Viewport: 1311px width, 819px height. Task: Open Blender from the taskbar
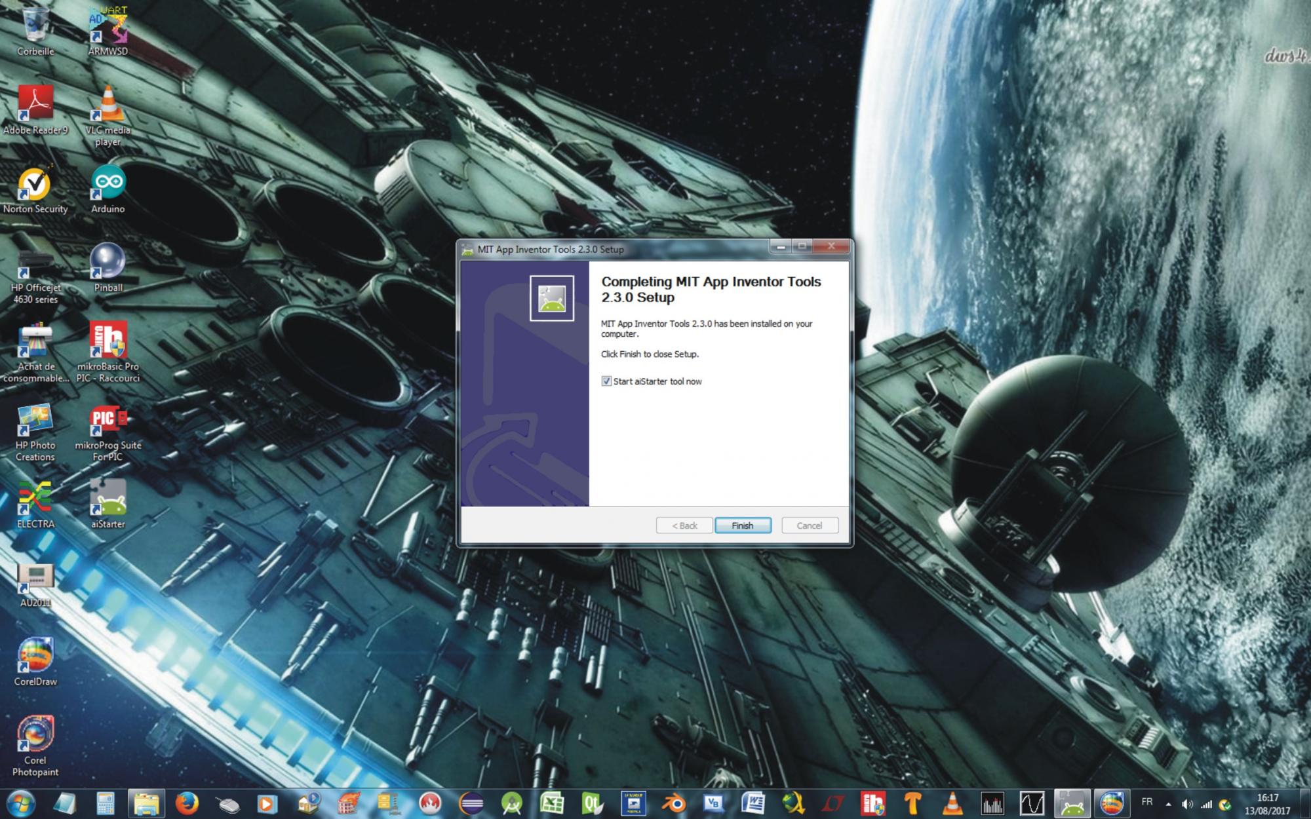[673, 803]
